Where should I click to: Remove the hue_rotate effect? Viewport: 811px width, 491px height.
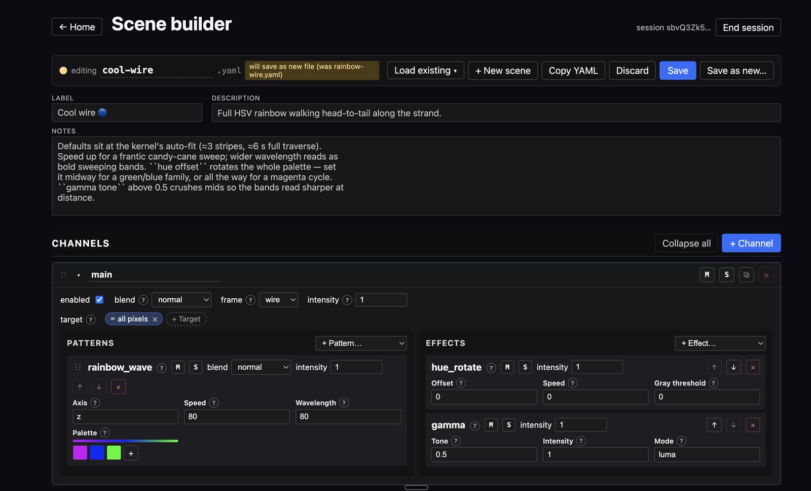click(753, 367)
